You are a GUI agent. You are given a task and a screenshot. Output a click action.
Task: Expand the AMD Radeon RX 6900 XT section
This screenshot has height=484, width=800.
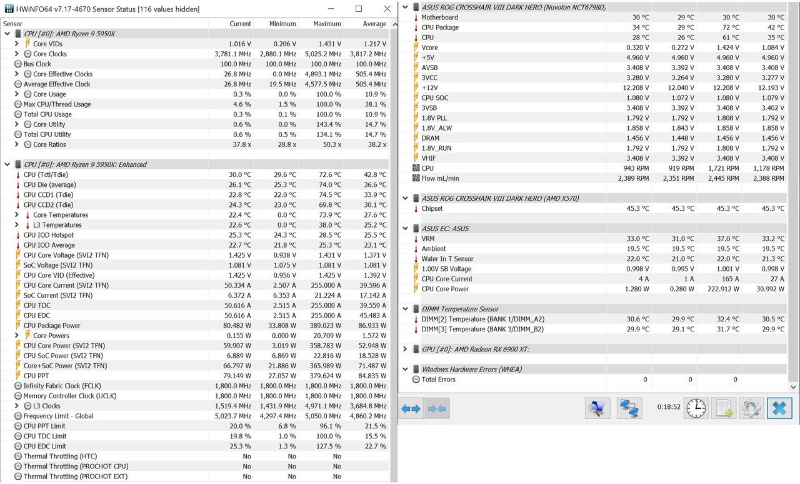click(404, 348)
